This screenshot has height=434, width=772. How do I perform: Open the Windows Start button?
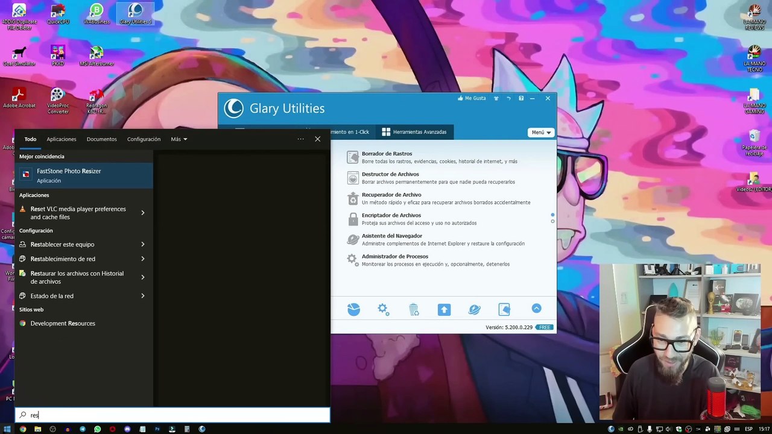click(8, 429)
